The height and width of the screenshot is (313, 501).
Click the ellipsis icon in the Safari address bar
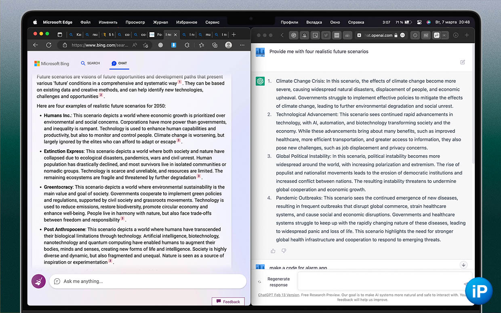click(x=402, y=35)
